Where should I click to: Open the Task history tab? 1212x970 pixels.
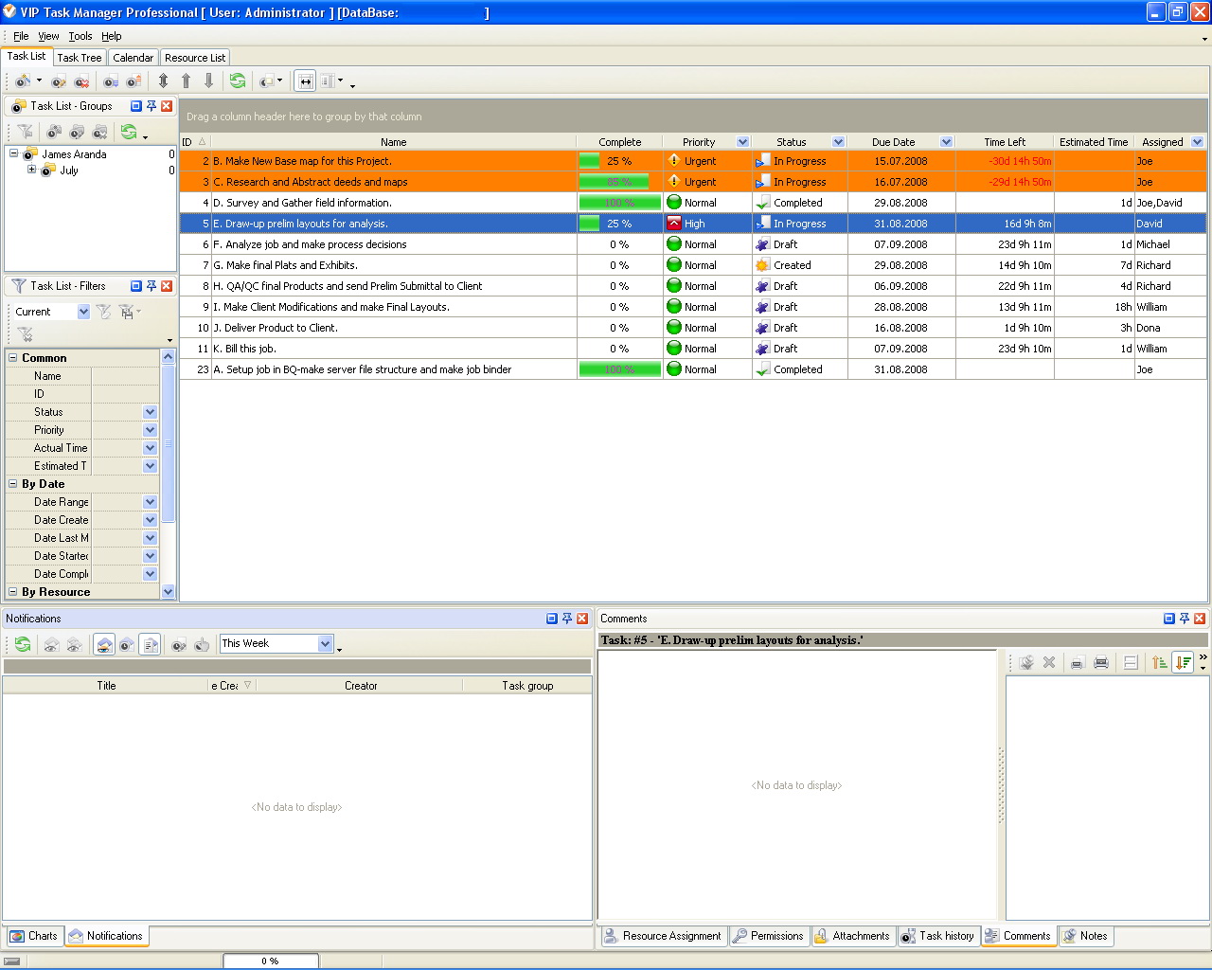click(x=937, y=936)
